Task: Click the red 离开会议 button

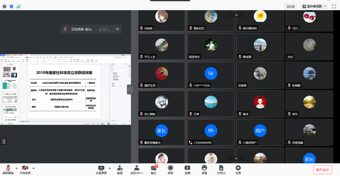Action: tap(322, 170)
